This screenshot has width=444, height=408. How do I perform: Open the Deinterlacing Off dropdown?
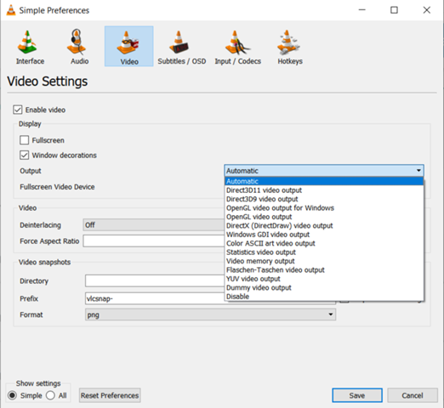[x=154, y=225]
